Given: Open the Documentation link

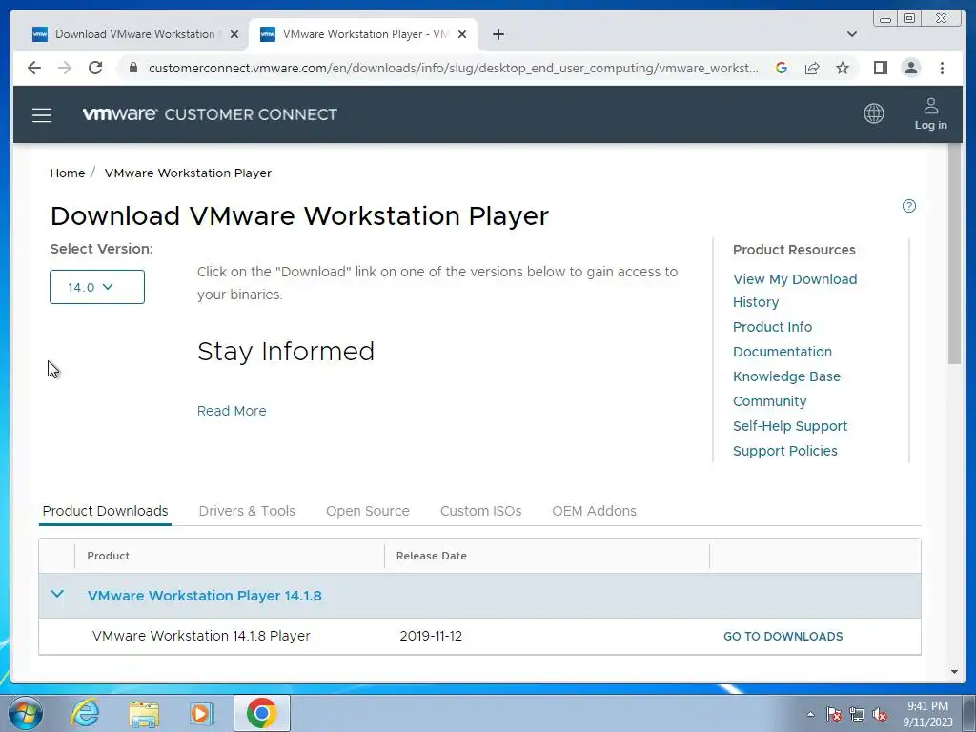Looking at the screenshot, I should click(x=783, y=352).
